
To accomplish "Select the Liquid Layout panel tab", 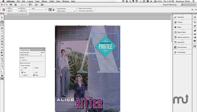I will coord(25,50).
